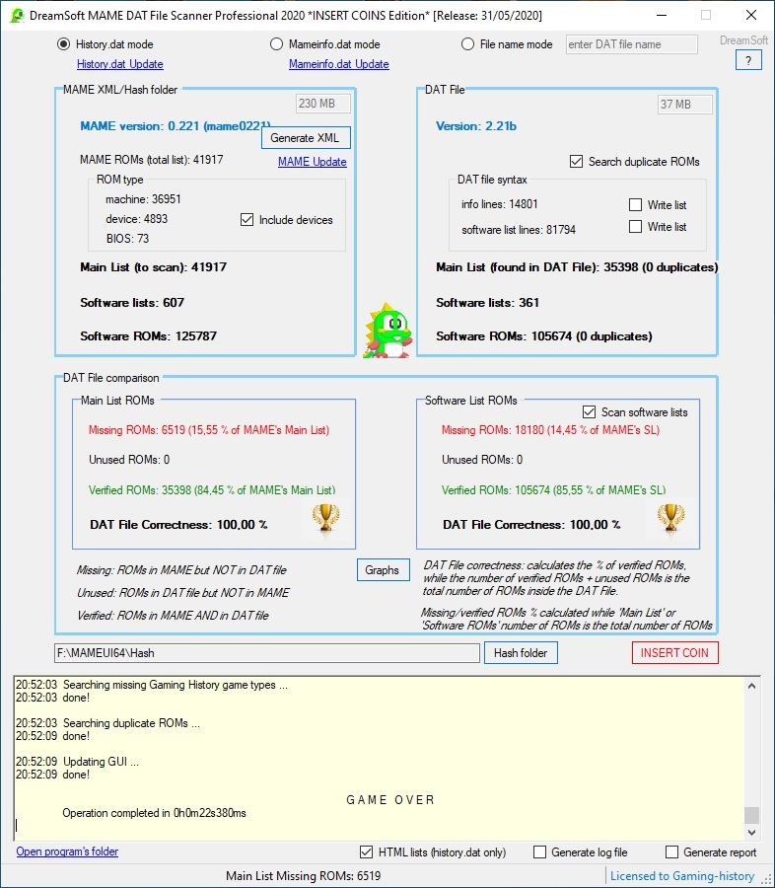Click the app icon in title bar
Viewport: 775px width, 888px height.
(17, 15)
